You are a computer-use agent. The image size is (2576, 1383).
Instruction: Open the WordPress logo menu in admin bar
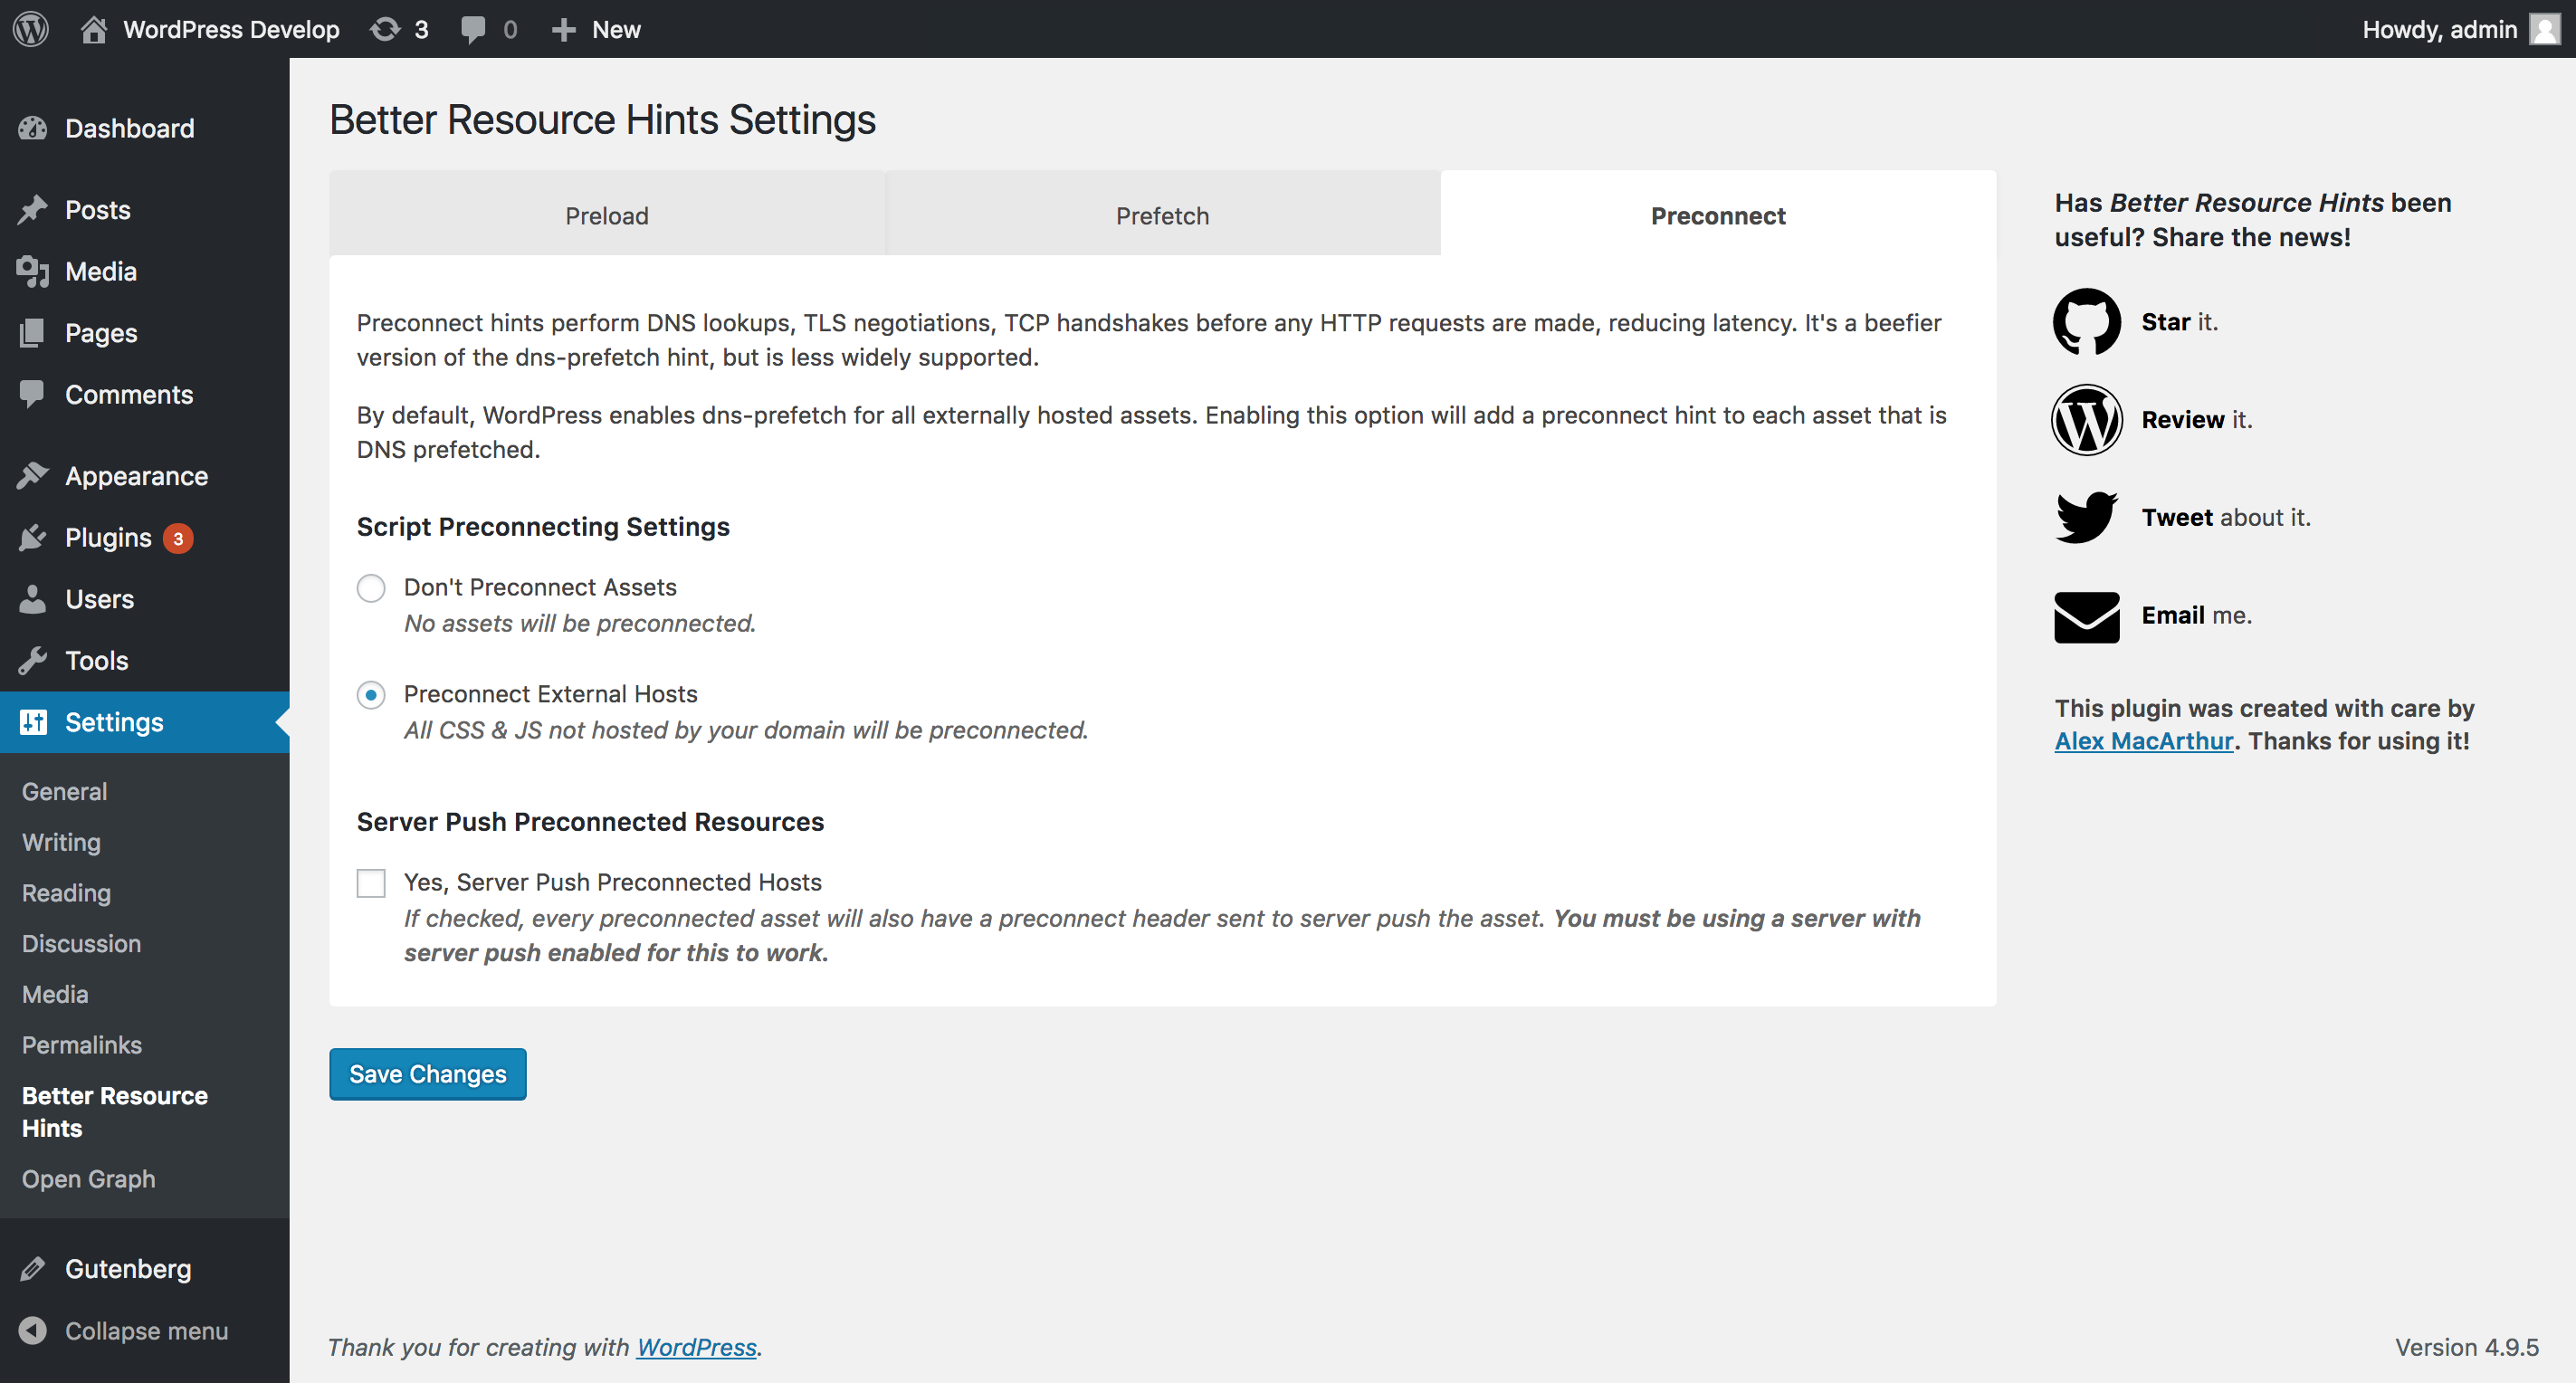(x=31, y=29)
